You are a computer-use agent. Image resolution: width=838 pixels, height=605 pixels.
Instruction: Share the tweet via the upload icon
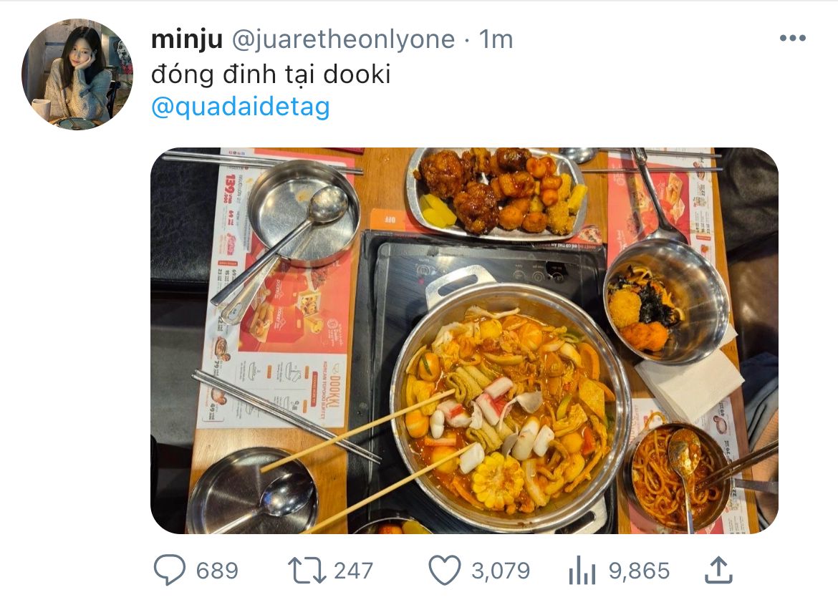click(718, 571)
